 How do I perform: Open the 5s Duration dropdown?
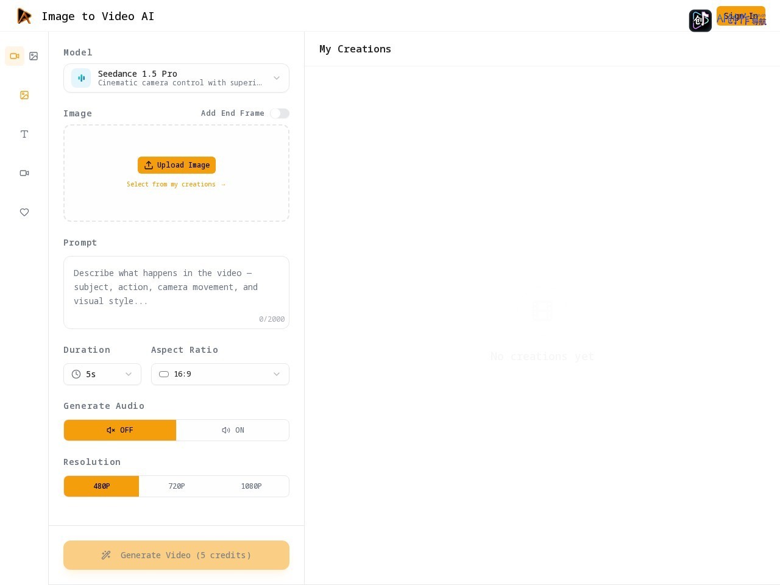[x=102, y=374]
